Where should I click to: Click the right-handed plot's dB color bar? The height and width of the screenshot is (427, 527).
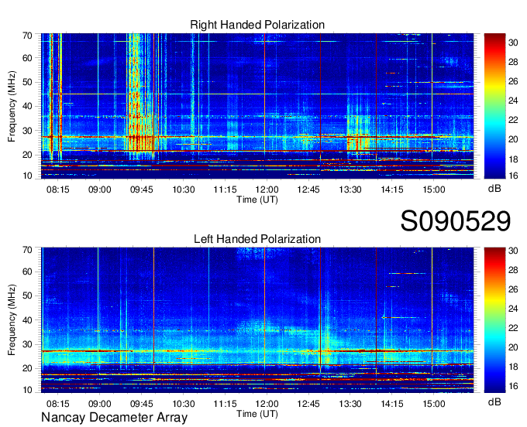(x=494, y=106)
